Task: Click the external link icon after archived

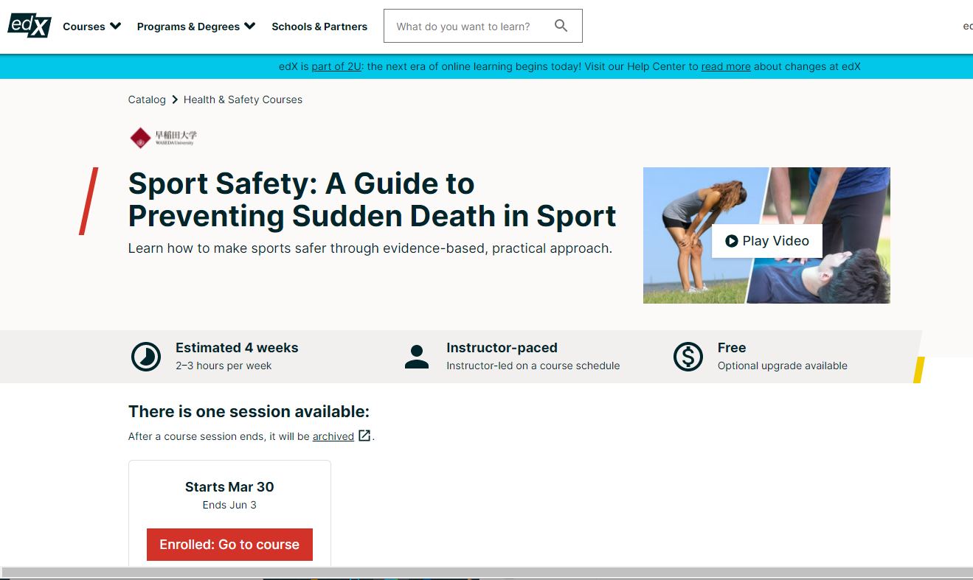Action: 364,436
